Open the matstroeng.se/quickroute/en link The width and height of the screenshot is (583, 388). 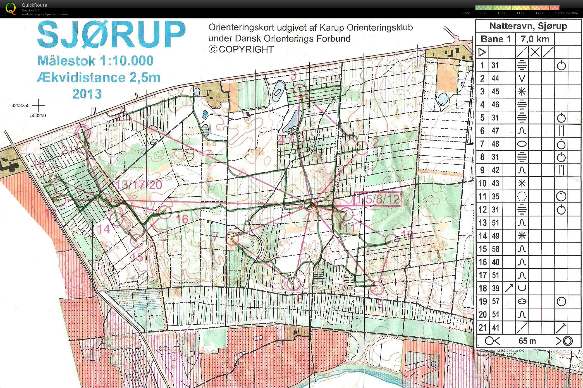click(x=45, y=14)
